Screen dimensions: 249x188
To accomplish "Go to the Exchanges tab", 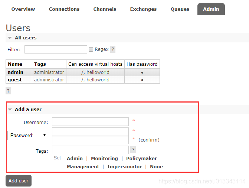I will click(143, 9).
